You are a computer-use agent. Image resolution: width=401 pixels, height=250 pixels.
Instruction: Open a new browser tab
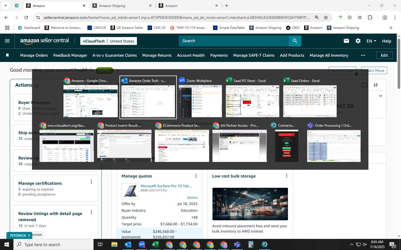tap(227, 6)
